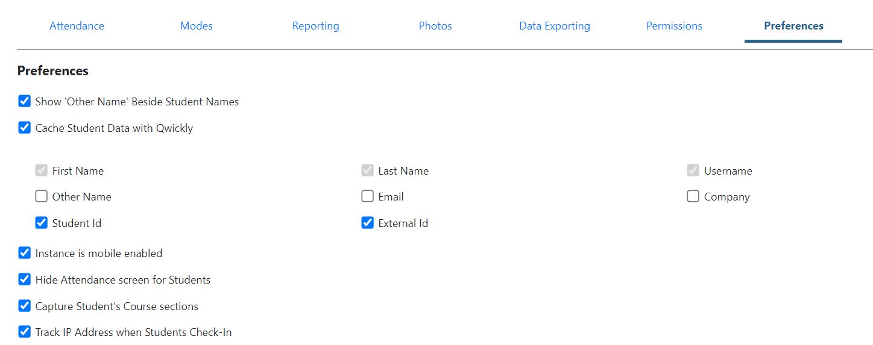Uncheck the Student Id checkbox
Viewport: 873px width, 345px height.
point(42,223)
